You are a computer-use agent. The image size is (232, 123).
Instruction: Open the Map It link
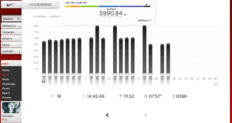coord(6,93)
